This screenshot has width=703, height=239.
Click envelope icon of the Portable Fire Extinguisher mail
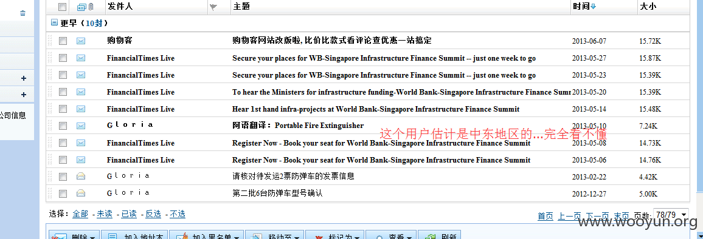point(81,126)
